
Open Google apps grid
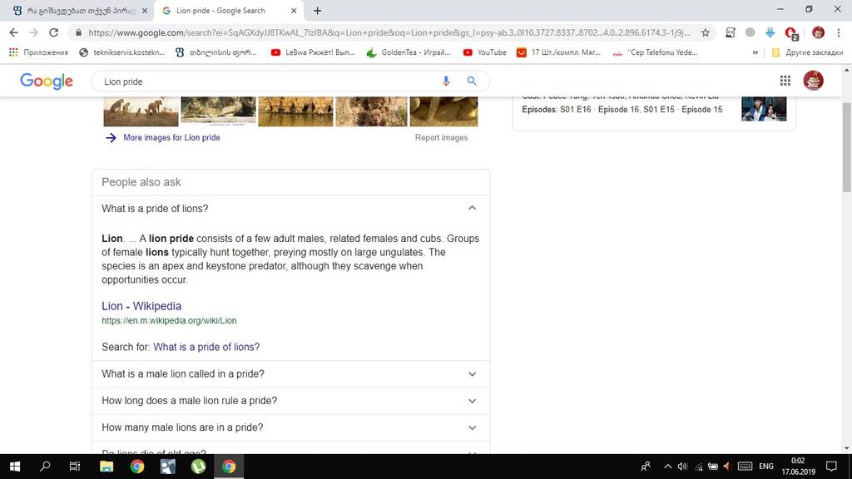(785, 81)
